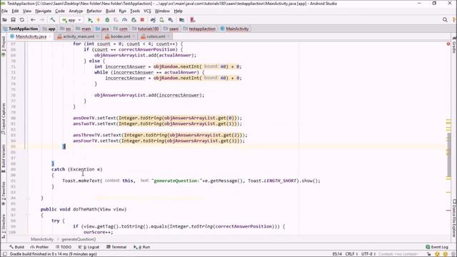Open Structure side panel tab
Image resolution: width=457 pixels, height=257 pixels.
(3, 226)
